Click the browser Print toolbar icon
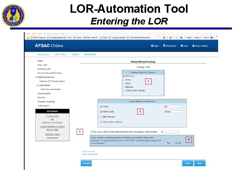Image resolution: width=242 pixels, height=181 pixels. (x=181, y=38)
